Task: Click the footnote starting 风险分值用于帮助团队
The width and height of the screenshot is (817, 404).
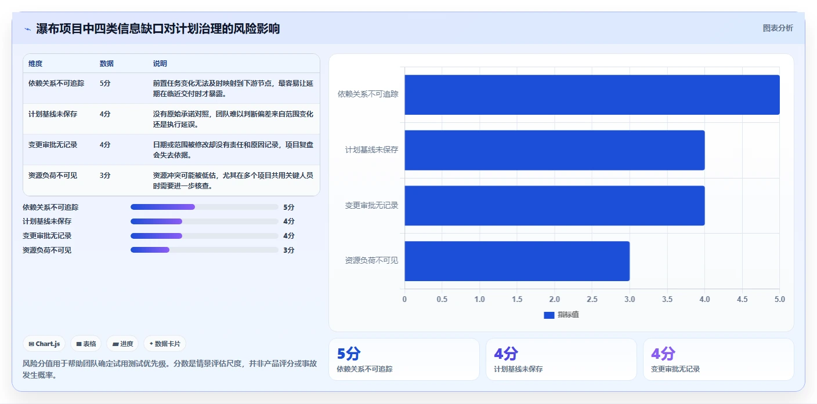Action: point(170,369)
